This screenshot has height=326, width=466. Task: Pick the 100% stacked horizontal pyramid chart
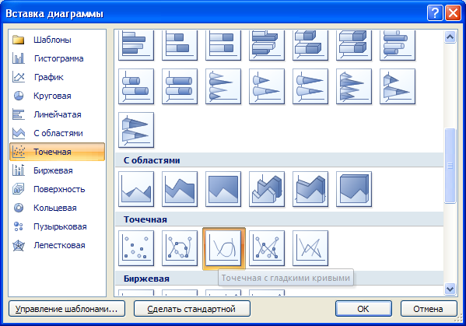tap(136, 130)
